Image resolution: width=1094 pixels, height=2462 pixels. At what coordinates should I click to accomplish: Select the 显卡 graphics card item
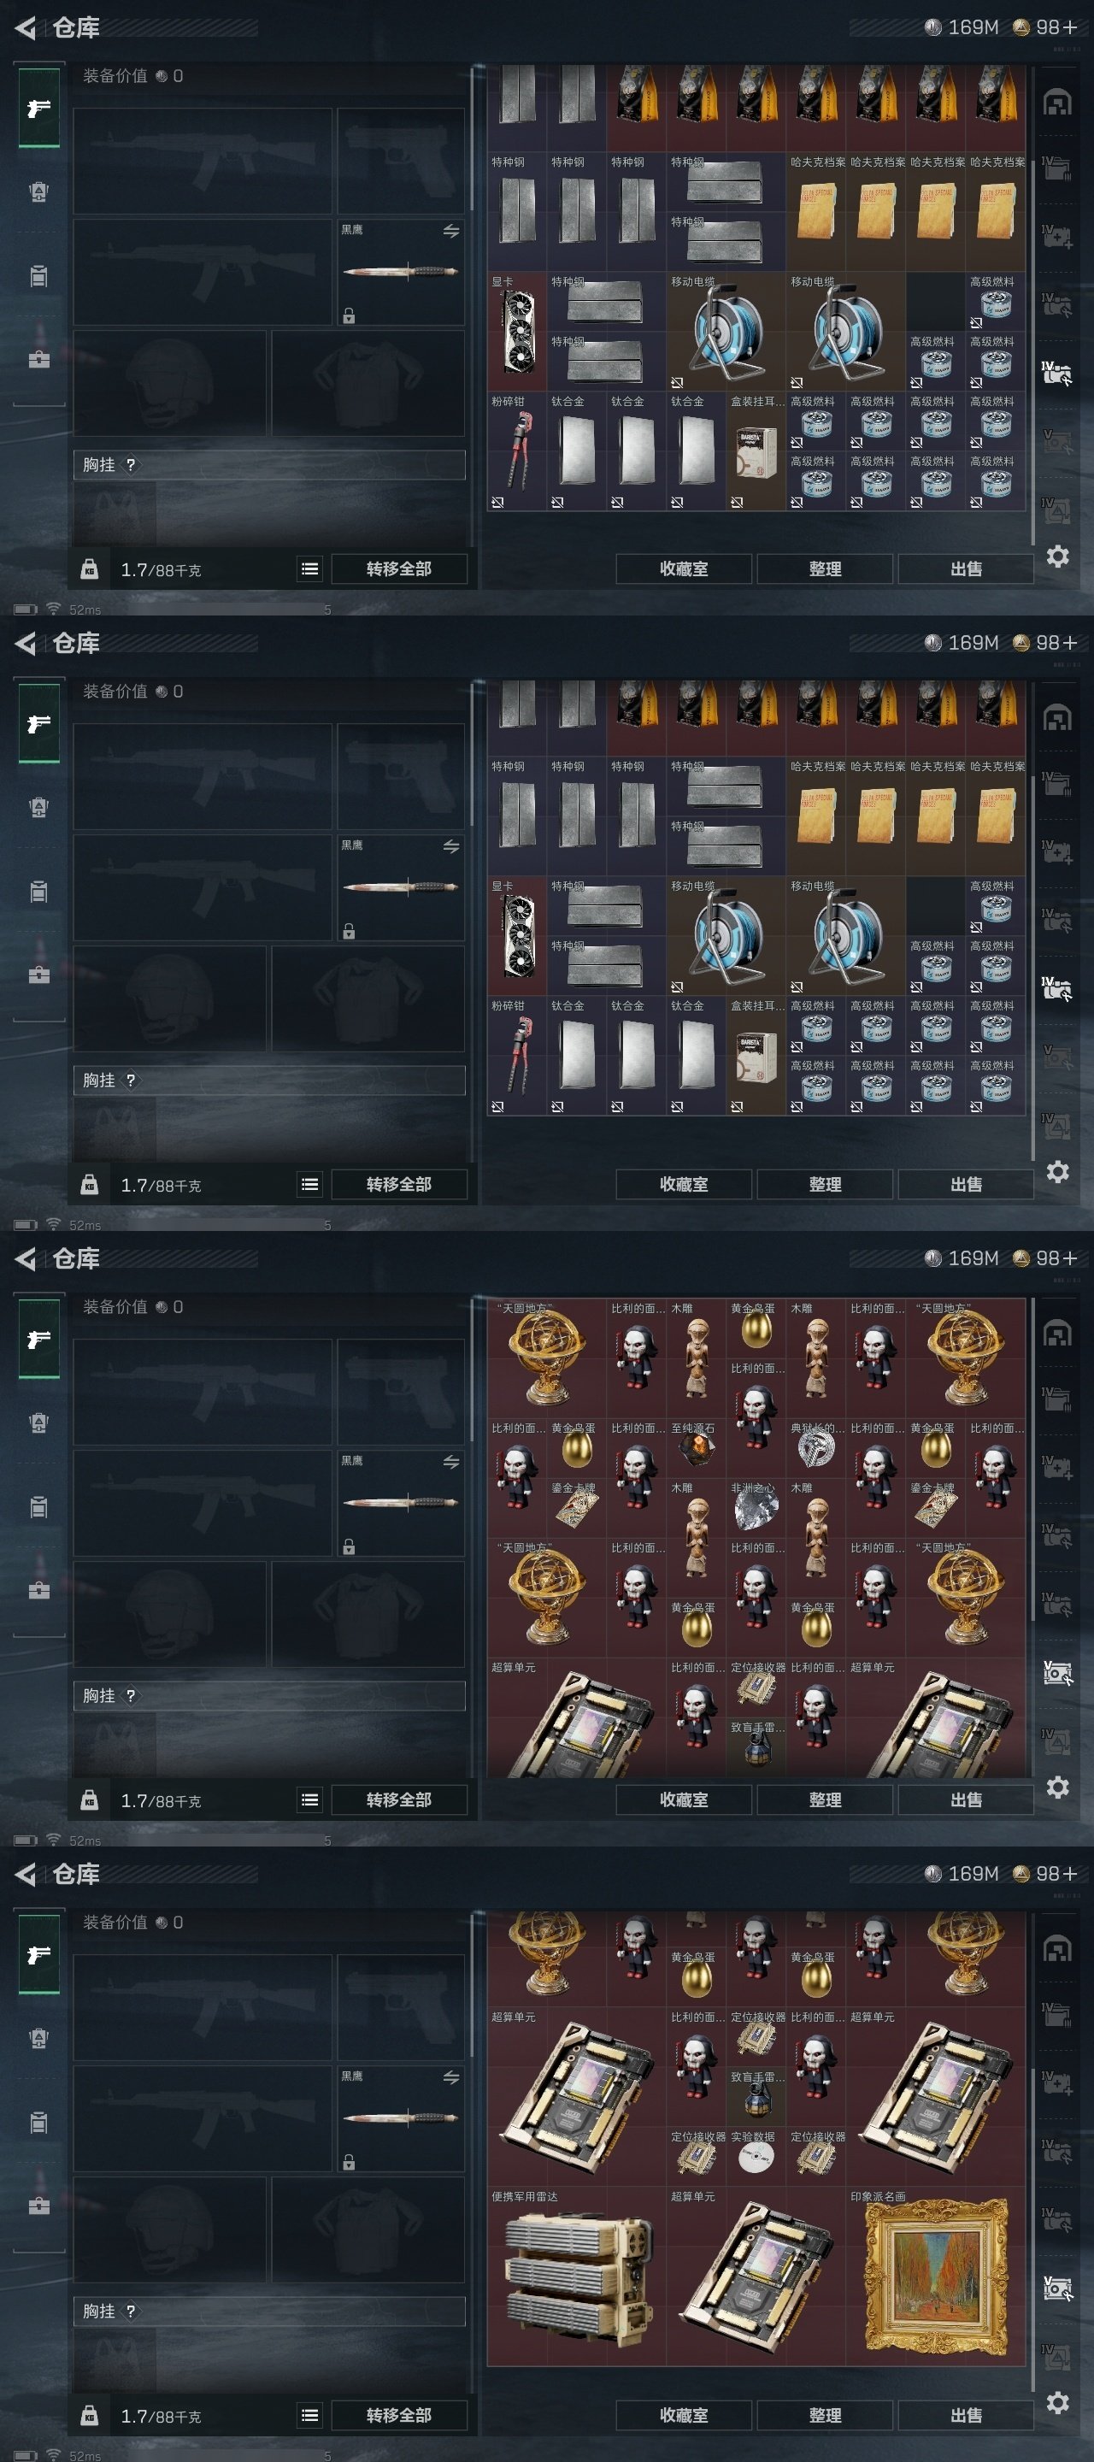click(x=517, y=332)
